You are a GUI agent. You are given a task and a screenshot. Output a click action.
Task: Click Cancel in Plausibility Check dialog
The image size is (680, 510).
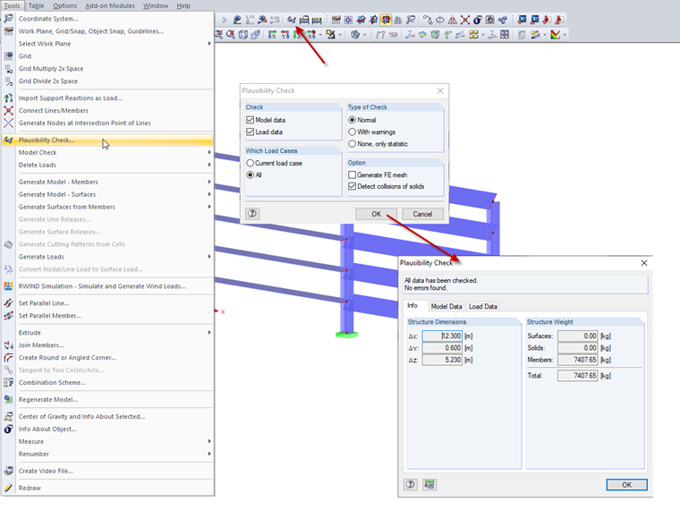(422, 214)
